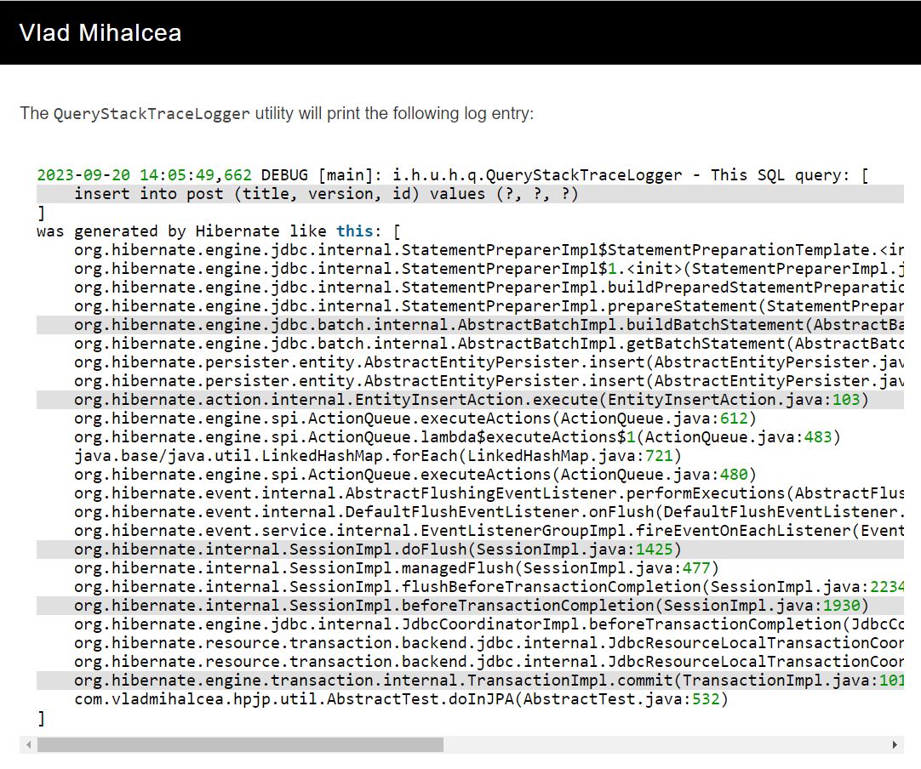Click the left horizontal scrollbar arrow
Viewport: 921px width, 769px height.
28,745
